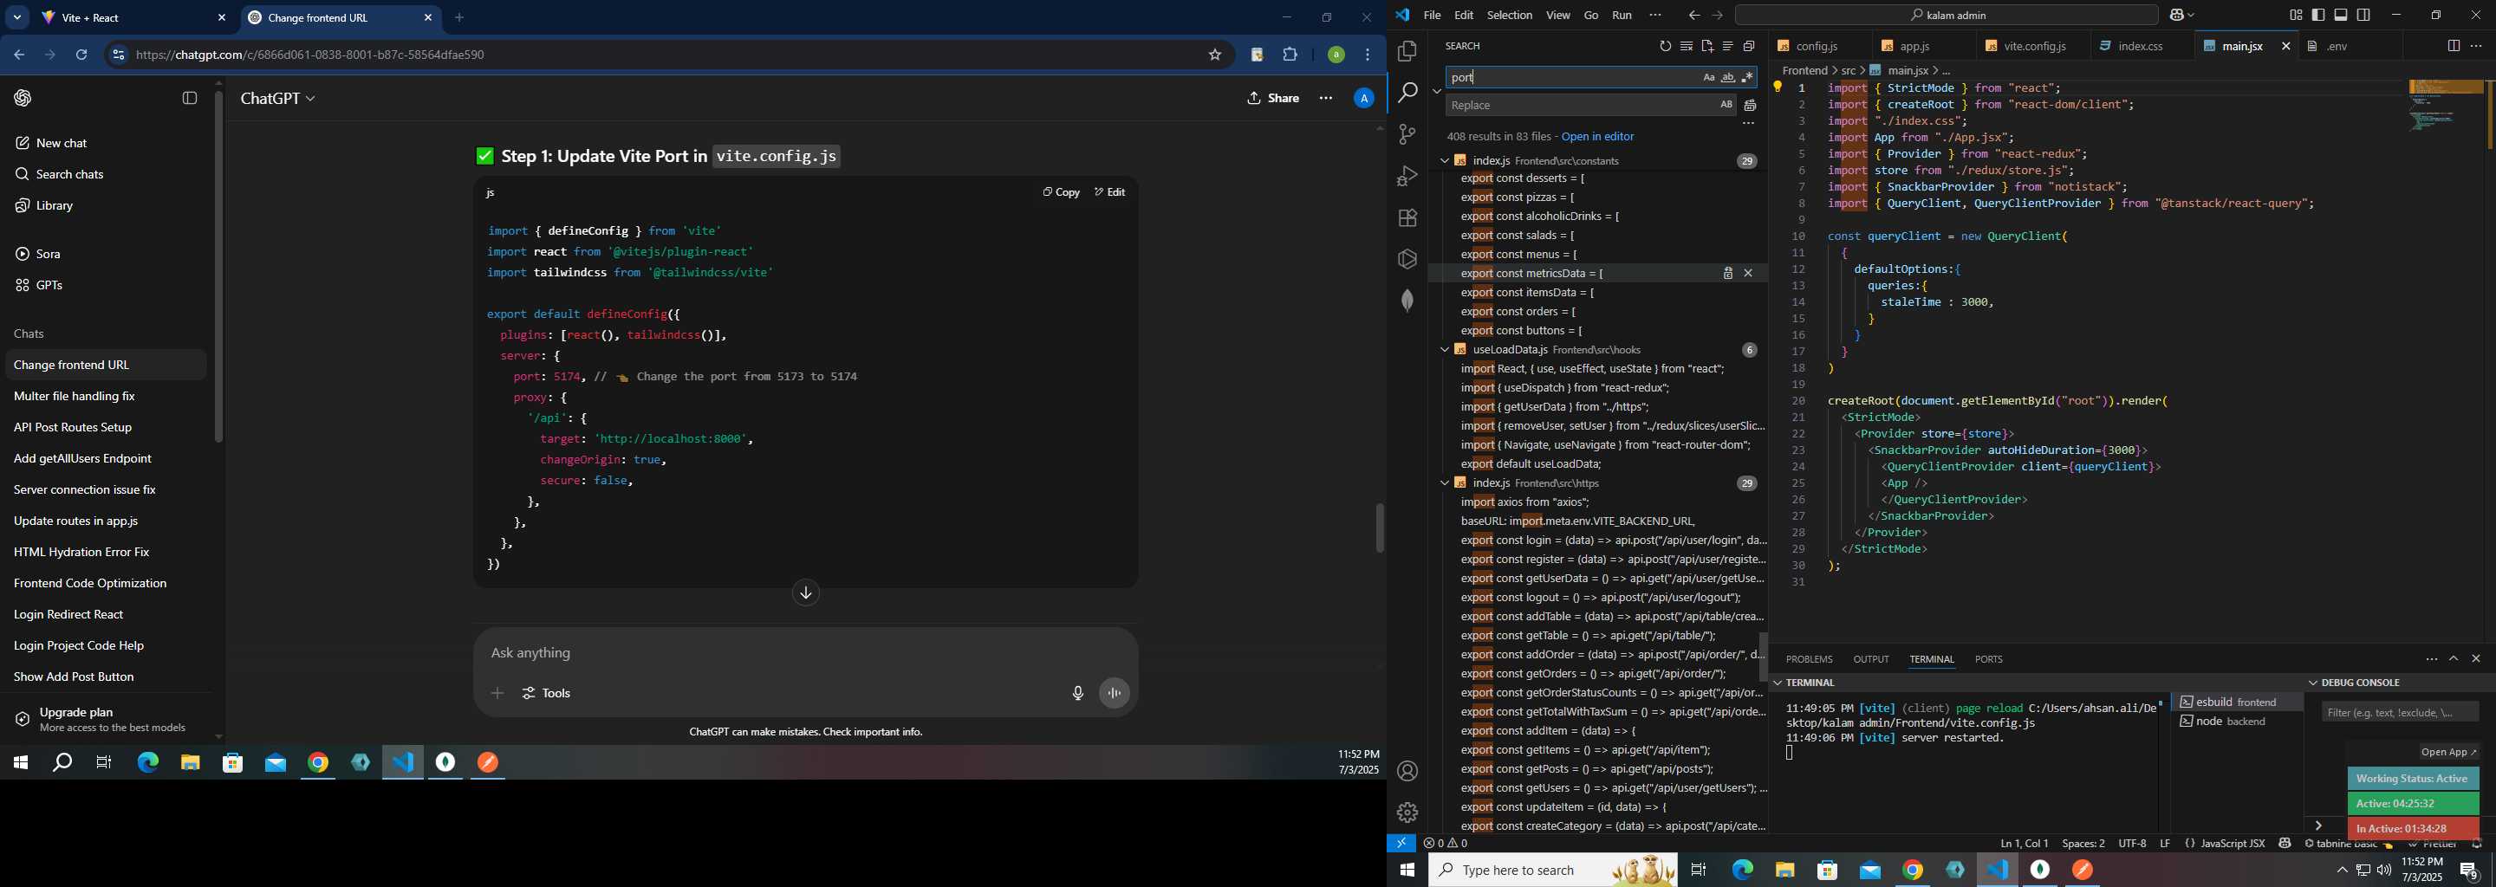Collapse index.js Frontend\src\https results
This screenshot has width=2496, height=887.
click(1444, 483)
